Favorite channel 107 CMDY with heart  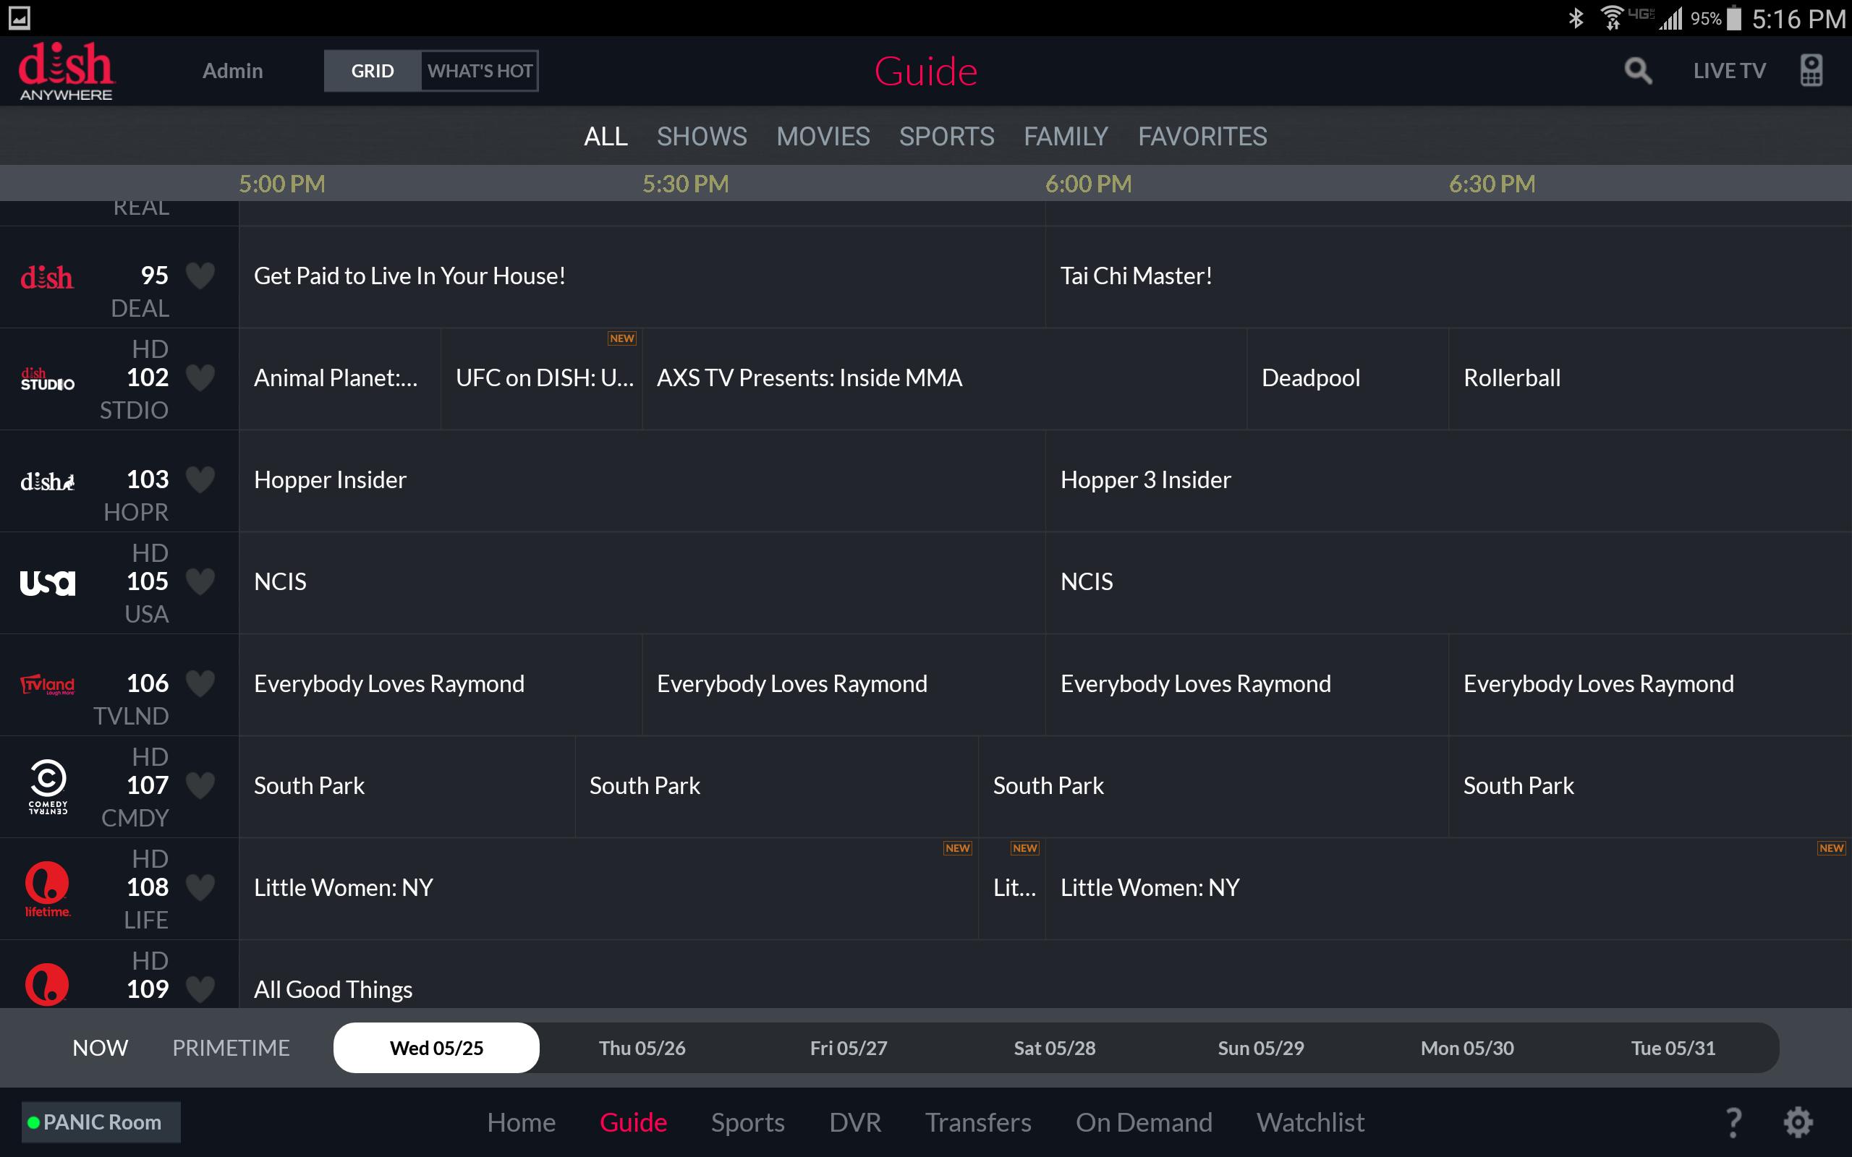(x=200, y=785)
